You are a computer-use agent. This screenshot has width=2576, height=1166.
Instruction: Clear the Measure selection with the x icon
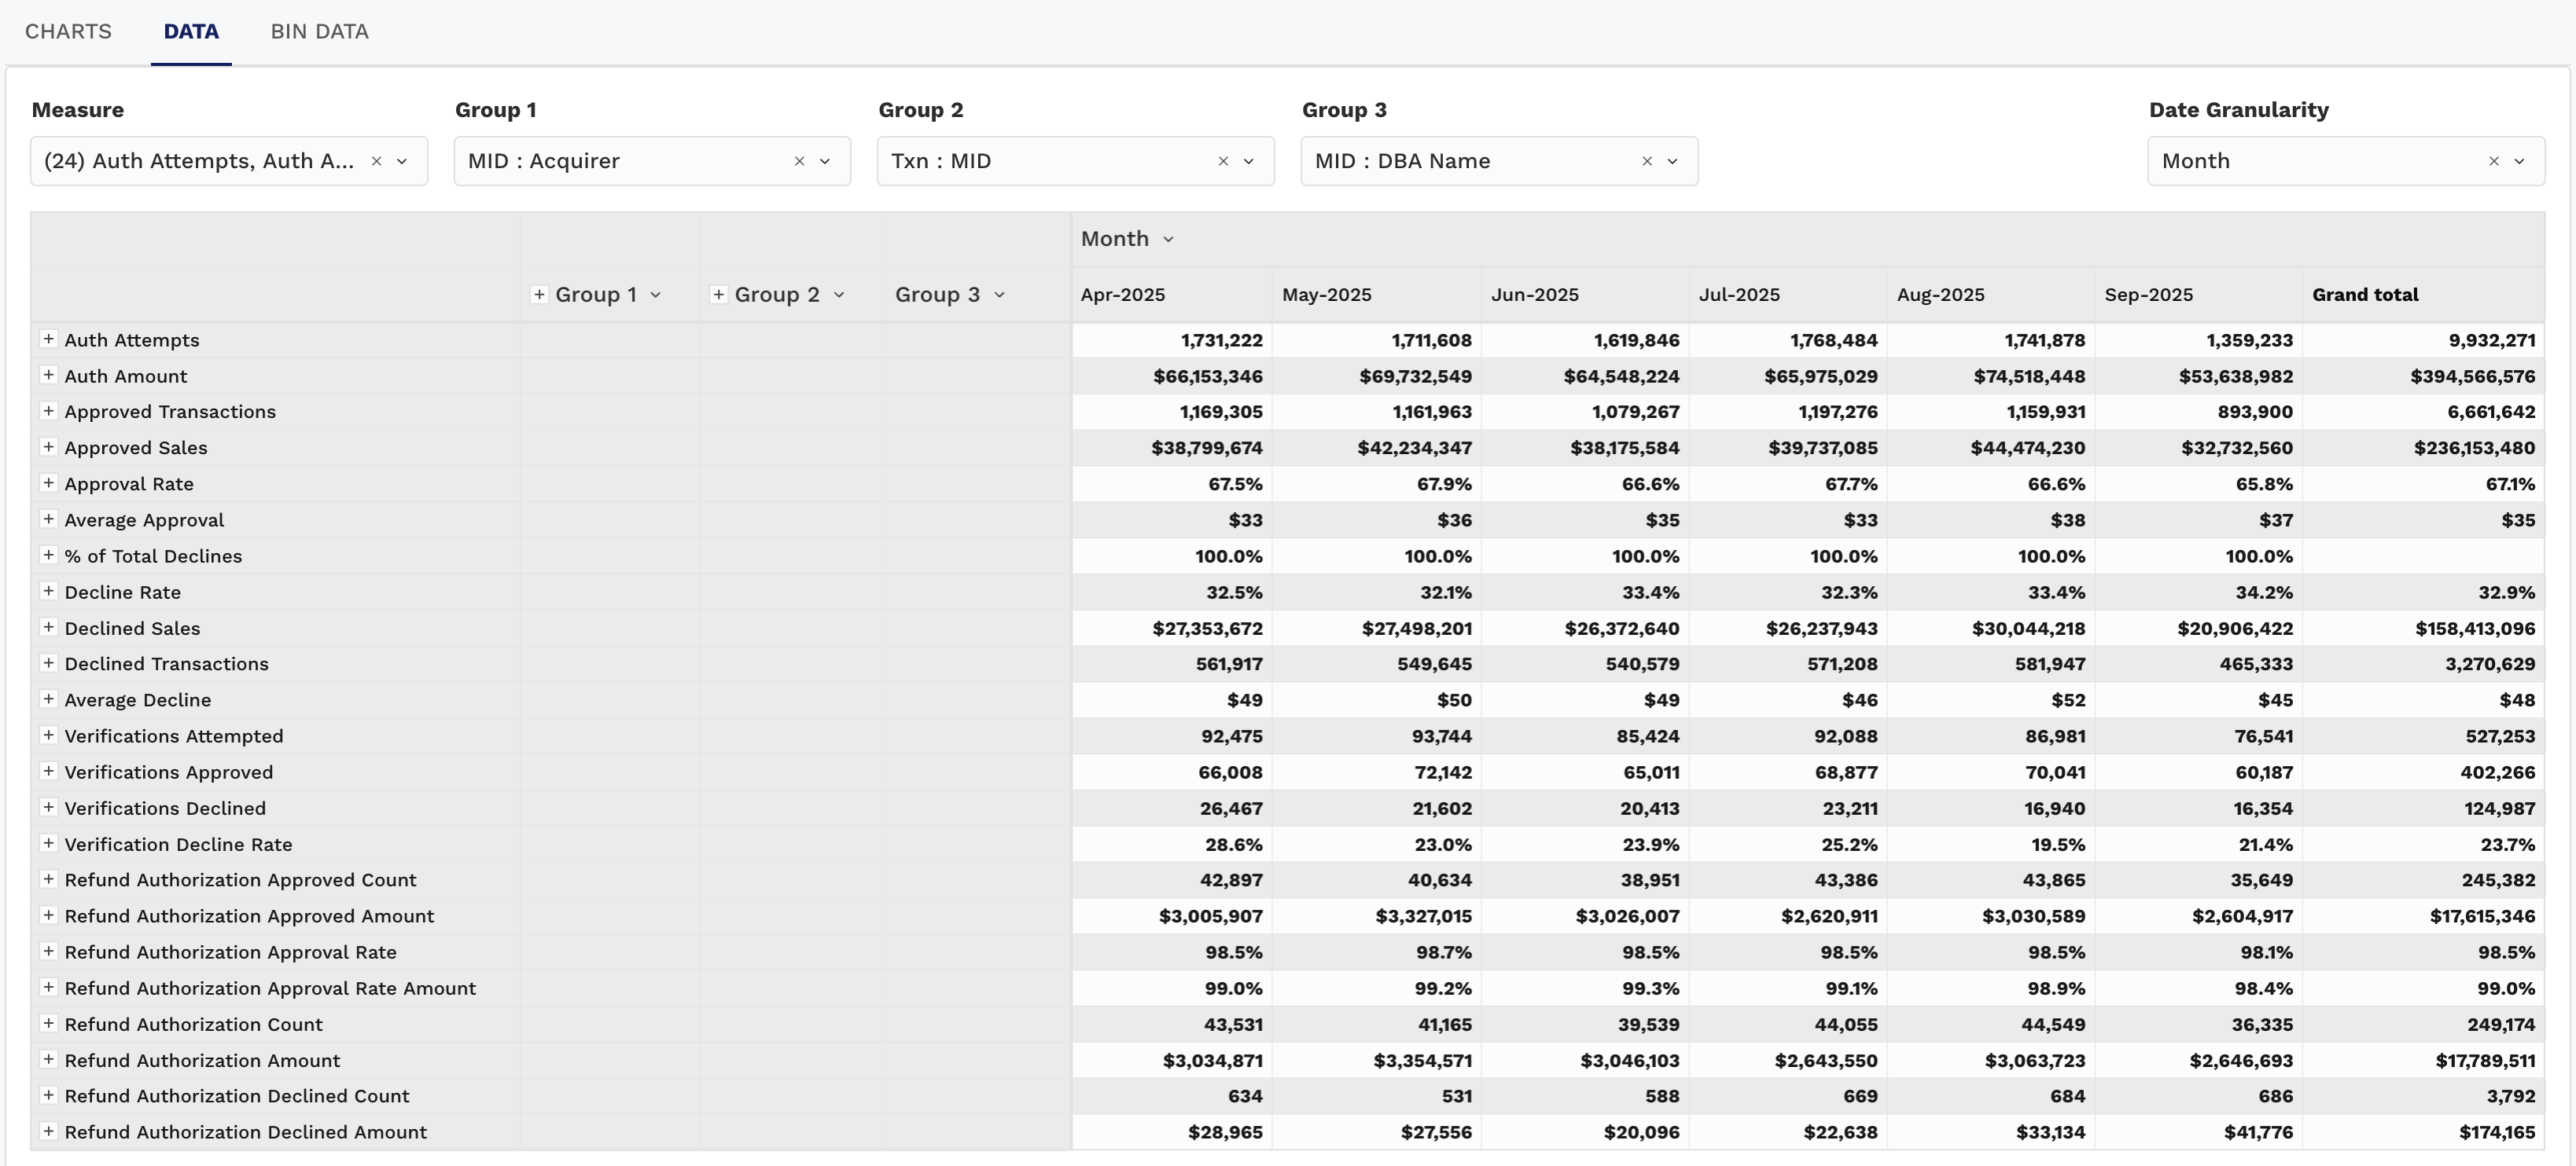pos(376,161)
